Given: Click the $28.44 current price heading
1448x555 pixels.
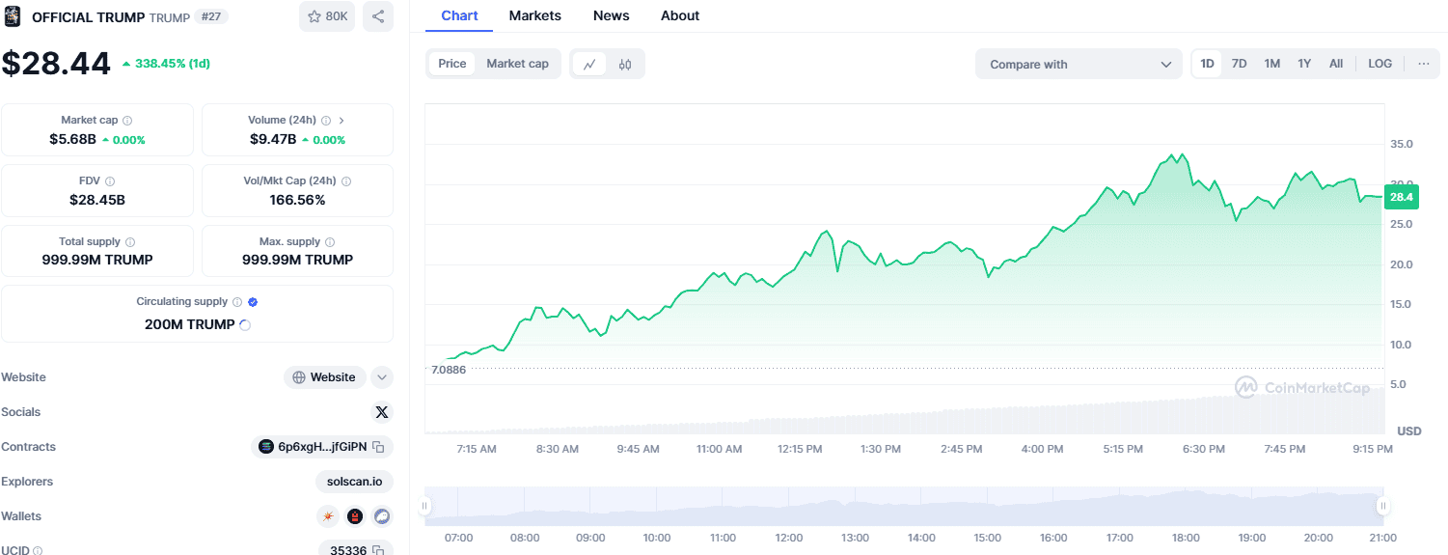Looking at the screenshot, I should click(56, 64).
